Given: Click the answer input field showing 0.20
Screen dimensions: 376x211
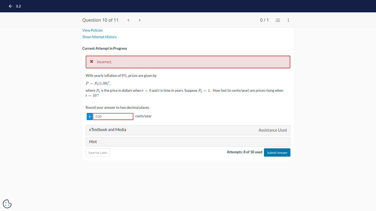Looking at the screenshot, I should (x=113, y=116).
